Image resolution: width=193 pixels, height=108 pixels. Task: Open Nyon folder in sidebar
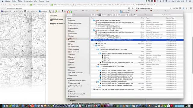[x=72, y=44]
